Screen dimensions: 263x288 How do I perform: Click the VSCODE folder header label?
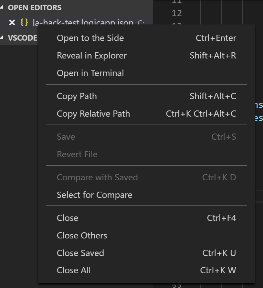click(22, 38)
